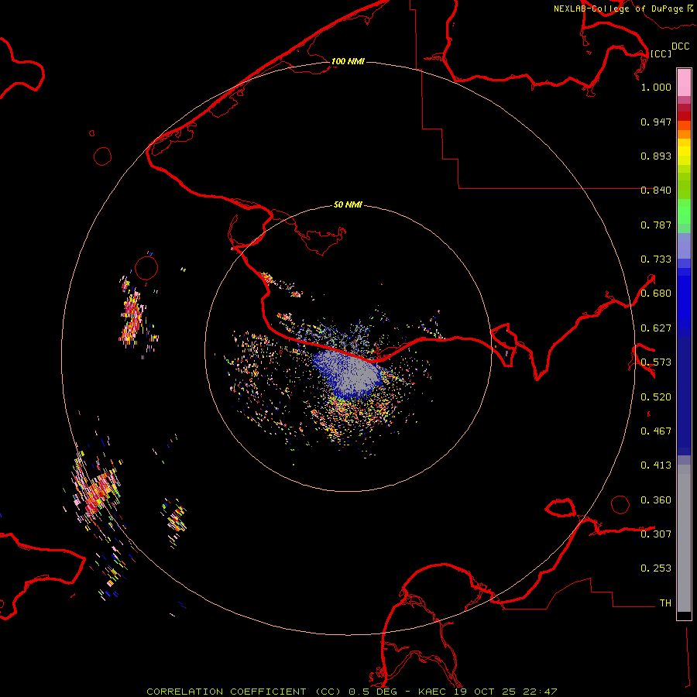The height and width of the screenshot is (697, 697).
Task: Click the DCC product label at top right
Action: pos(680,46)
